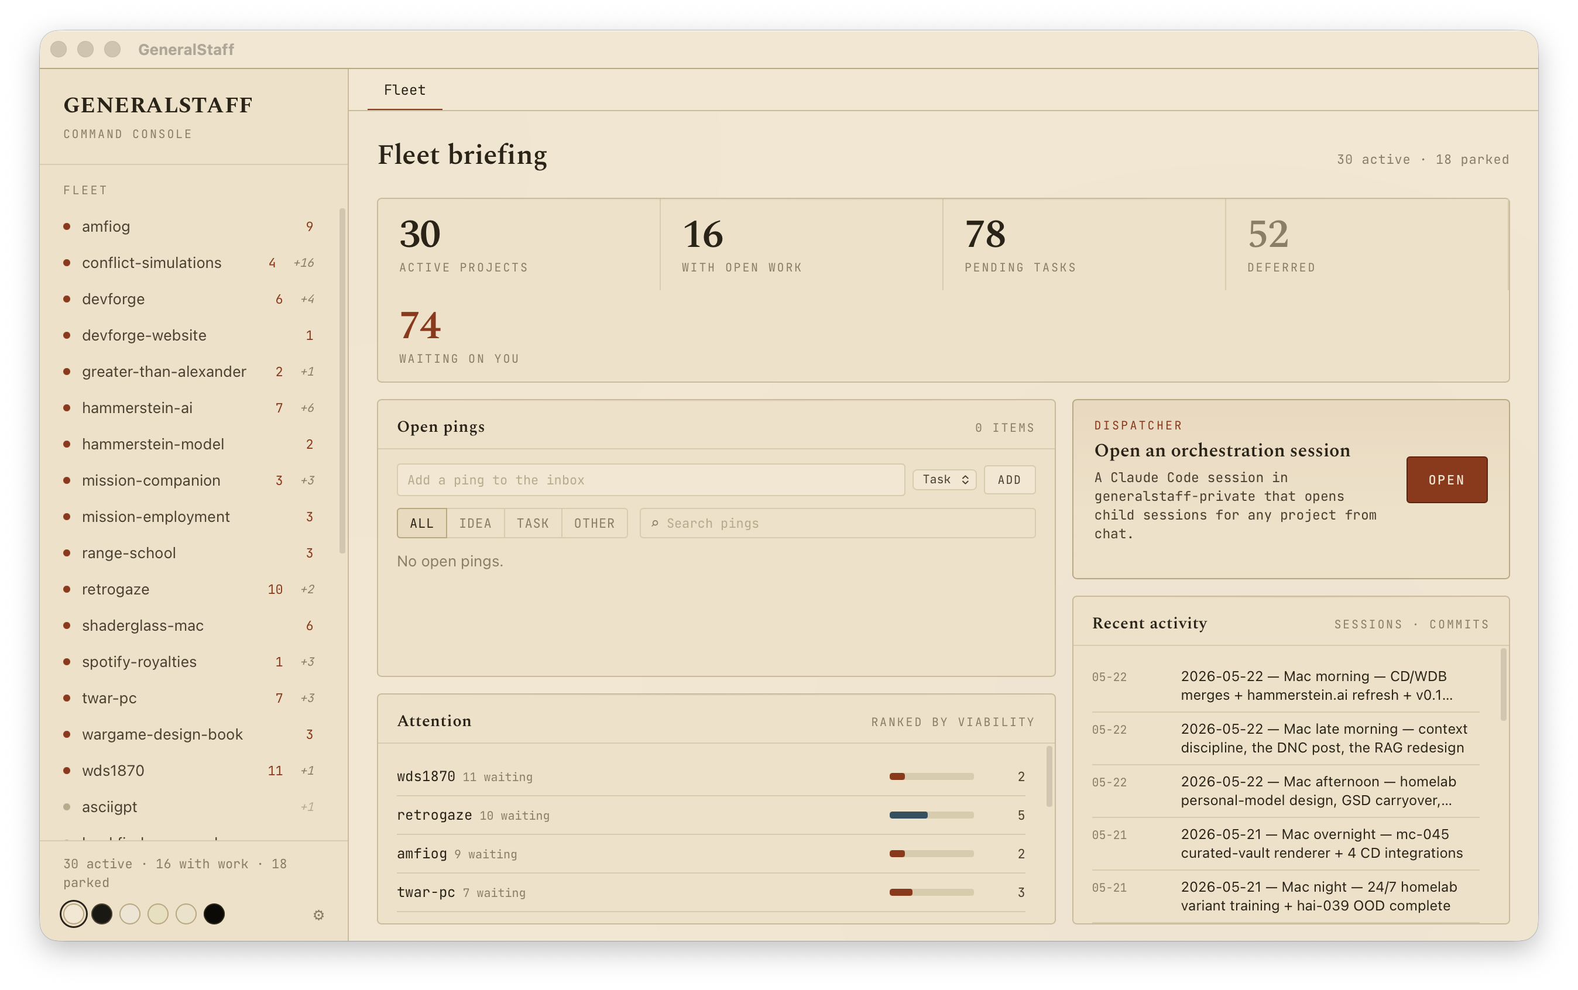Open Mac afternoon homelab activity entry

[x=1285, y=791]
